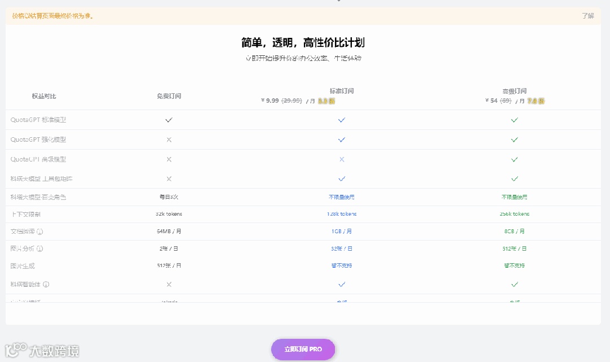The width and height of the screenshot is (610, 362).
Task: Click the 32k tokens value
Action: tap(169, 214)
